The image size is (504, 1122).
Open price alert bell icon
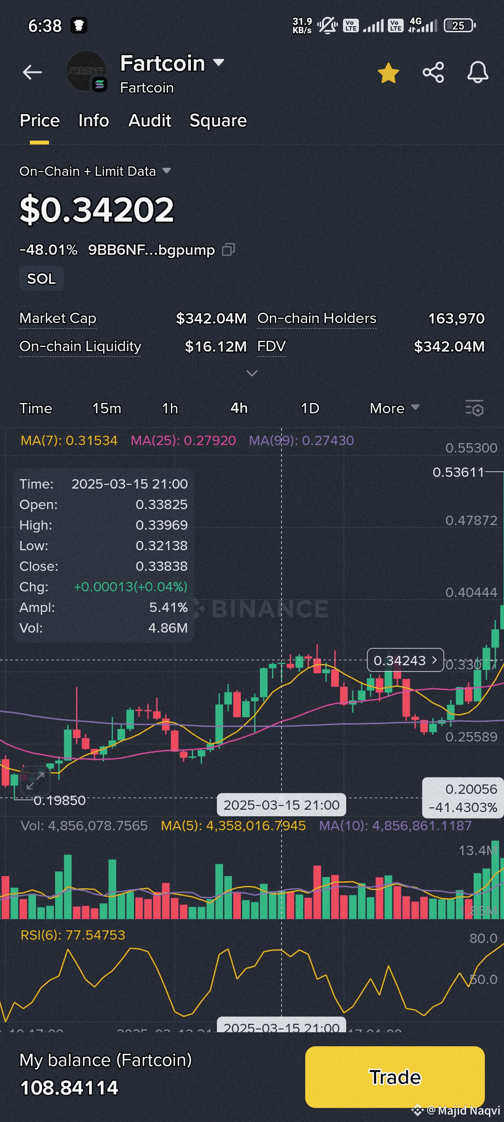478,72
